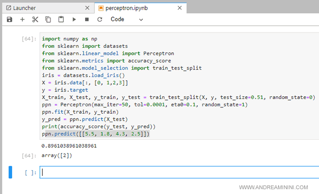
Task: Click the accuracy_score import line
Action: point(106,61)
